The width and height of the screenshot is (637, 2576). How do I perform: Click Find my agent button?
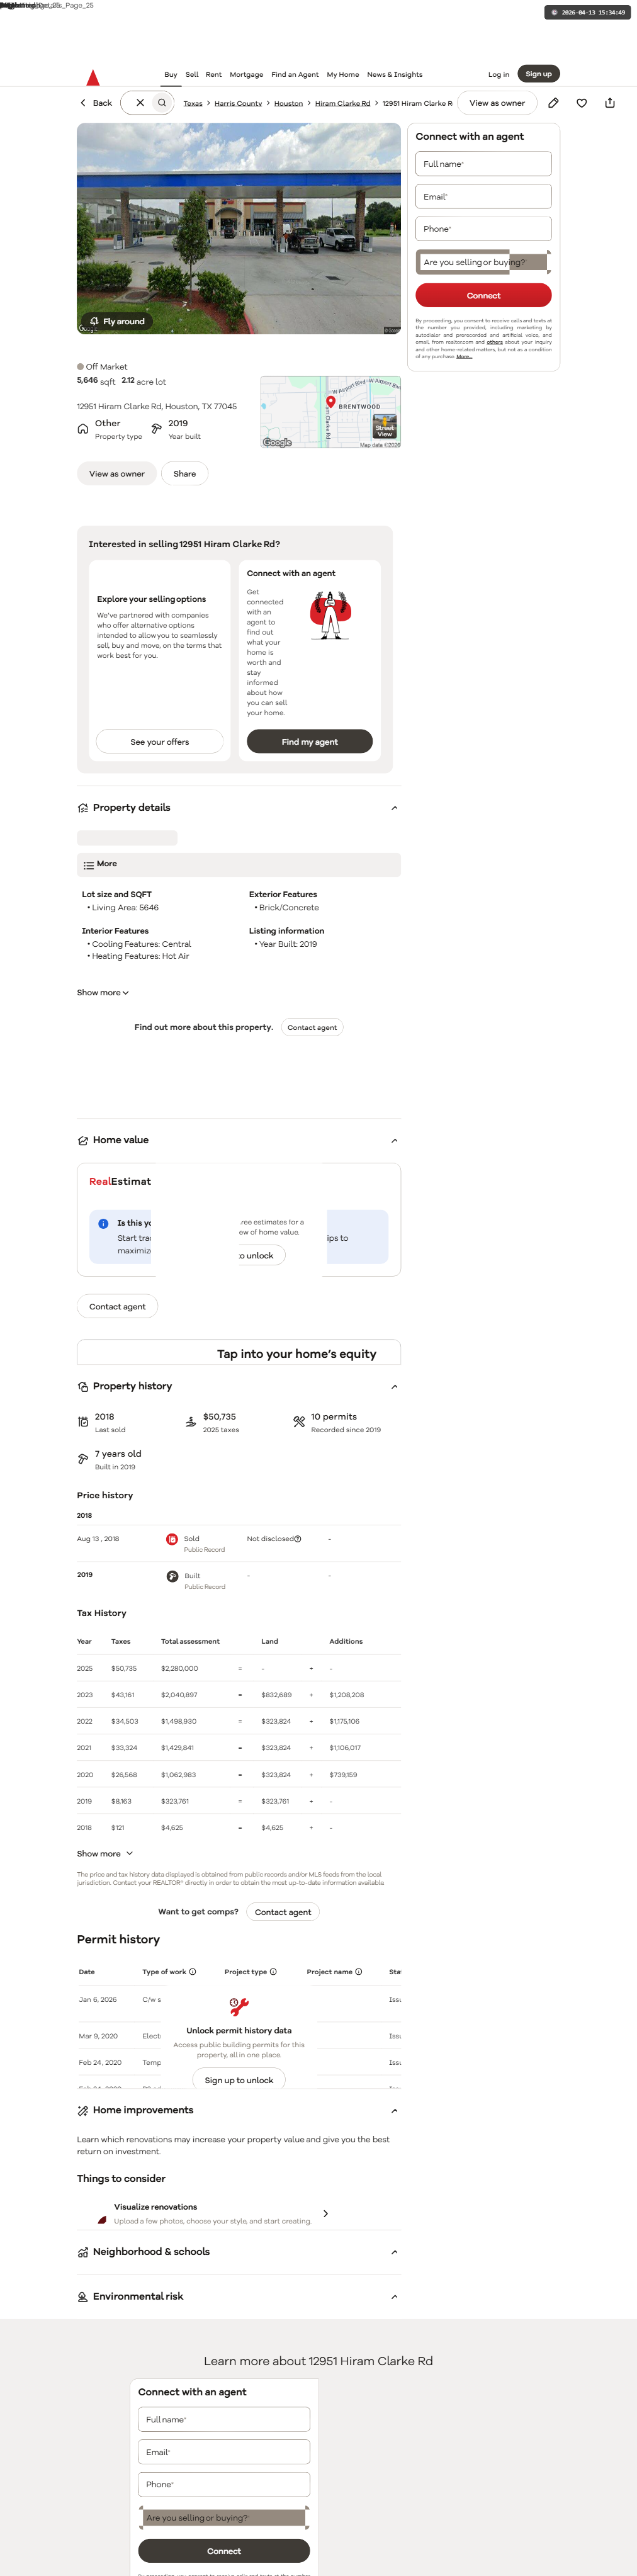pyautogui.click(x=310, y=742)
